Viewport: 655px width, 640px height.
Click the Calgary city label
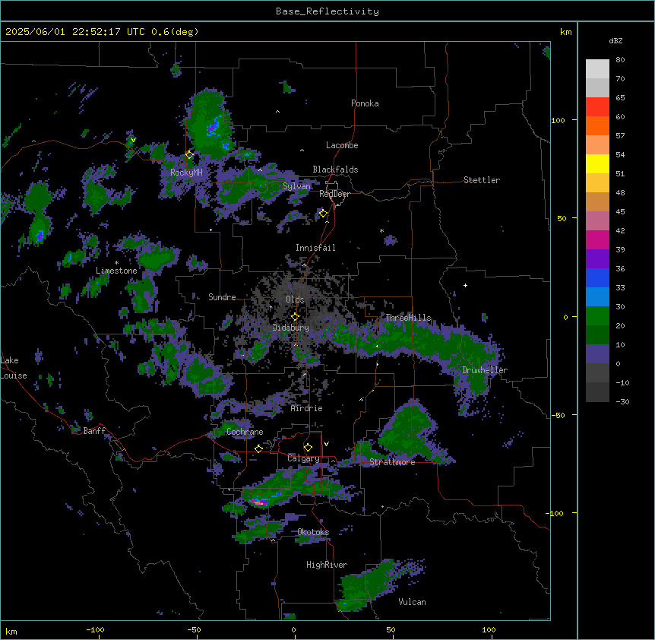coord(303,458)
